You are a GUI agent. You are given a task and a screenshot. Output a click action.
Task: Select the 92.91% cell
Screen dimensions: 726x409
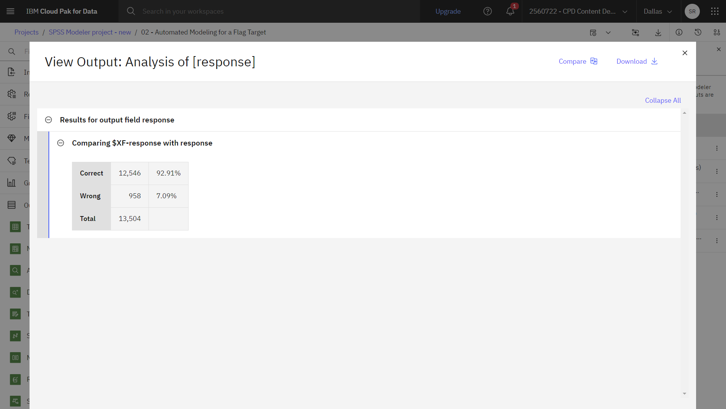tap(169, 173)
